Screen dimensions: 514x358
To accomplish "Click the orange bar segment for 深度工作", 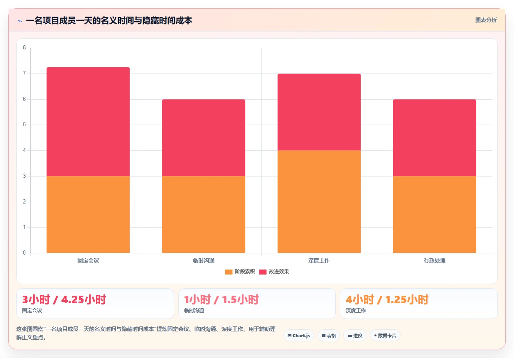I will pyautogui.click(x=319, y=201).
